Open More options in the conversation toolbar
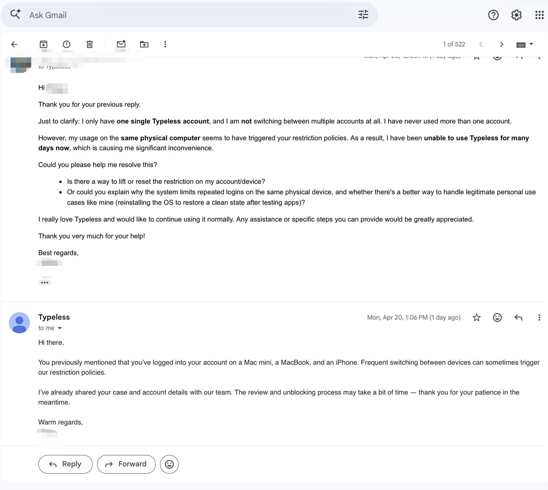548x490 pixels. 165,44
